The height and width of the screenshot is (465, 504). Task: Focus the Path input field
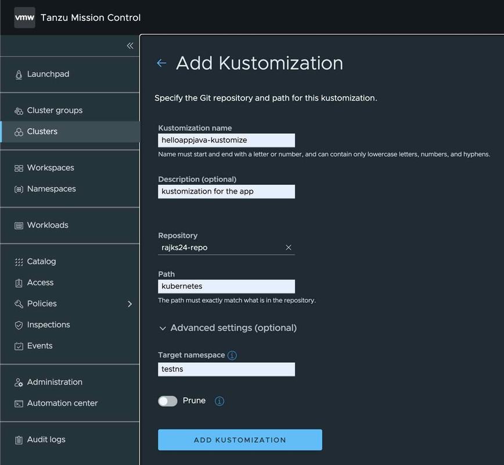[x=226, y=287]
